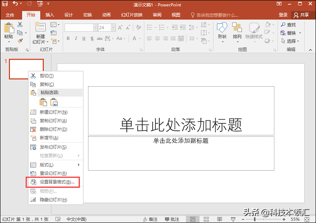This screenshot has width=316, height=223.
Task: Toggle Align Right paragraph button
Action: [165, 38]
